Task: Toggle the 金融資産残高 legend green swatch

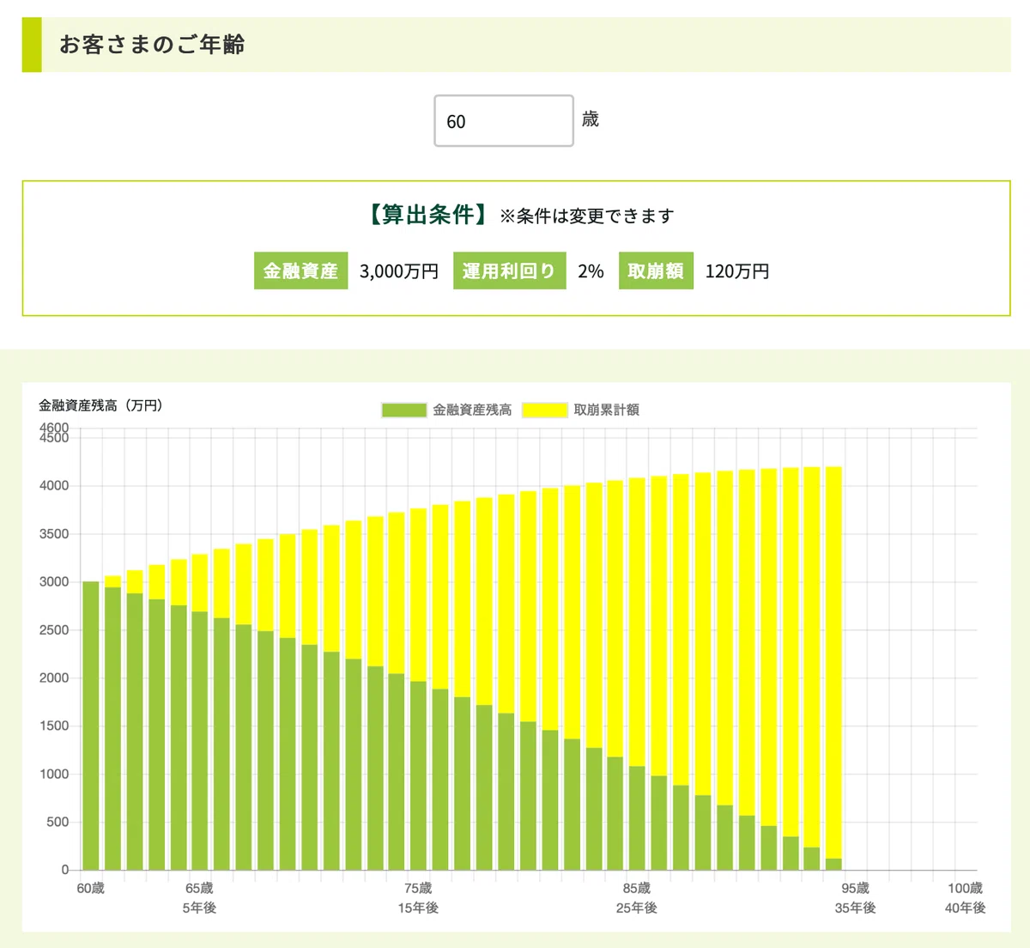Action: (x=404, y=410)
